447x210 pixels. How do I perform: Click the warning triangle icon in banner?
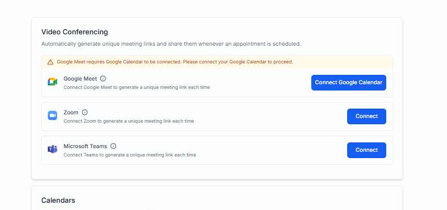pos(50,62)
